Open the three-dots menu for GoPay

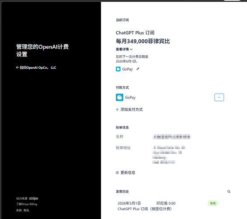pyautogui.click(x=219, y=97)
